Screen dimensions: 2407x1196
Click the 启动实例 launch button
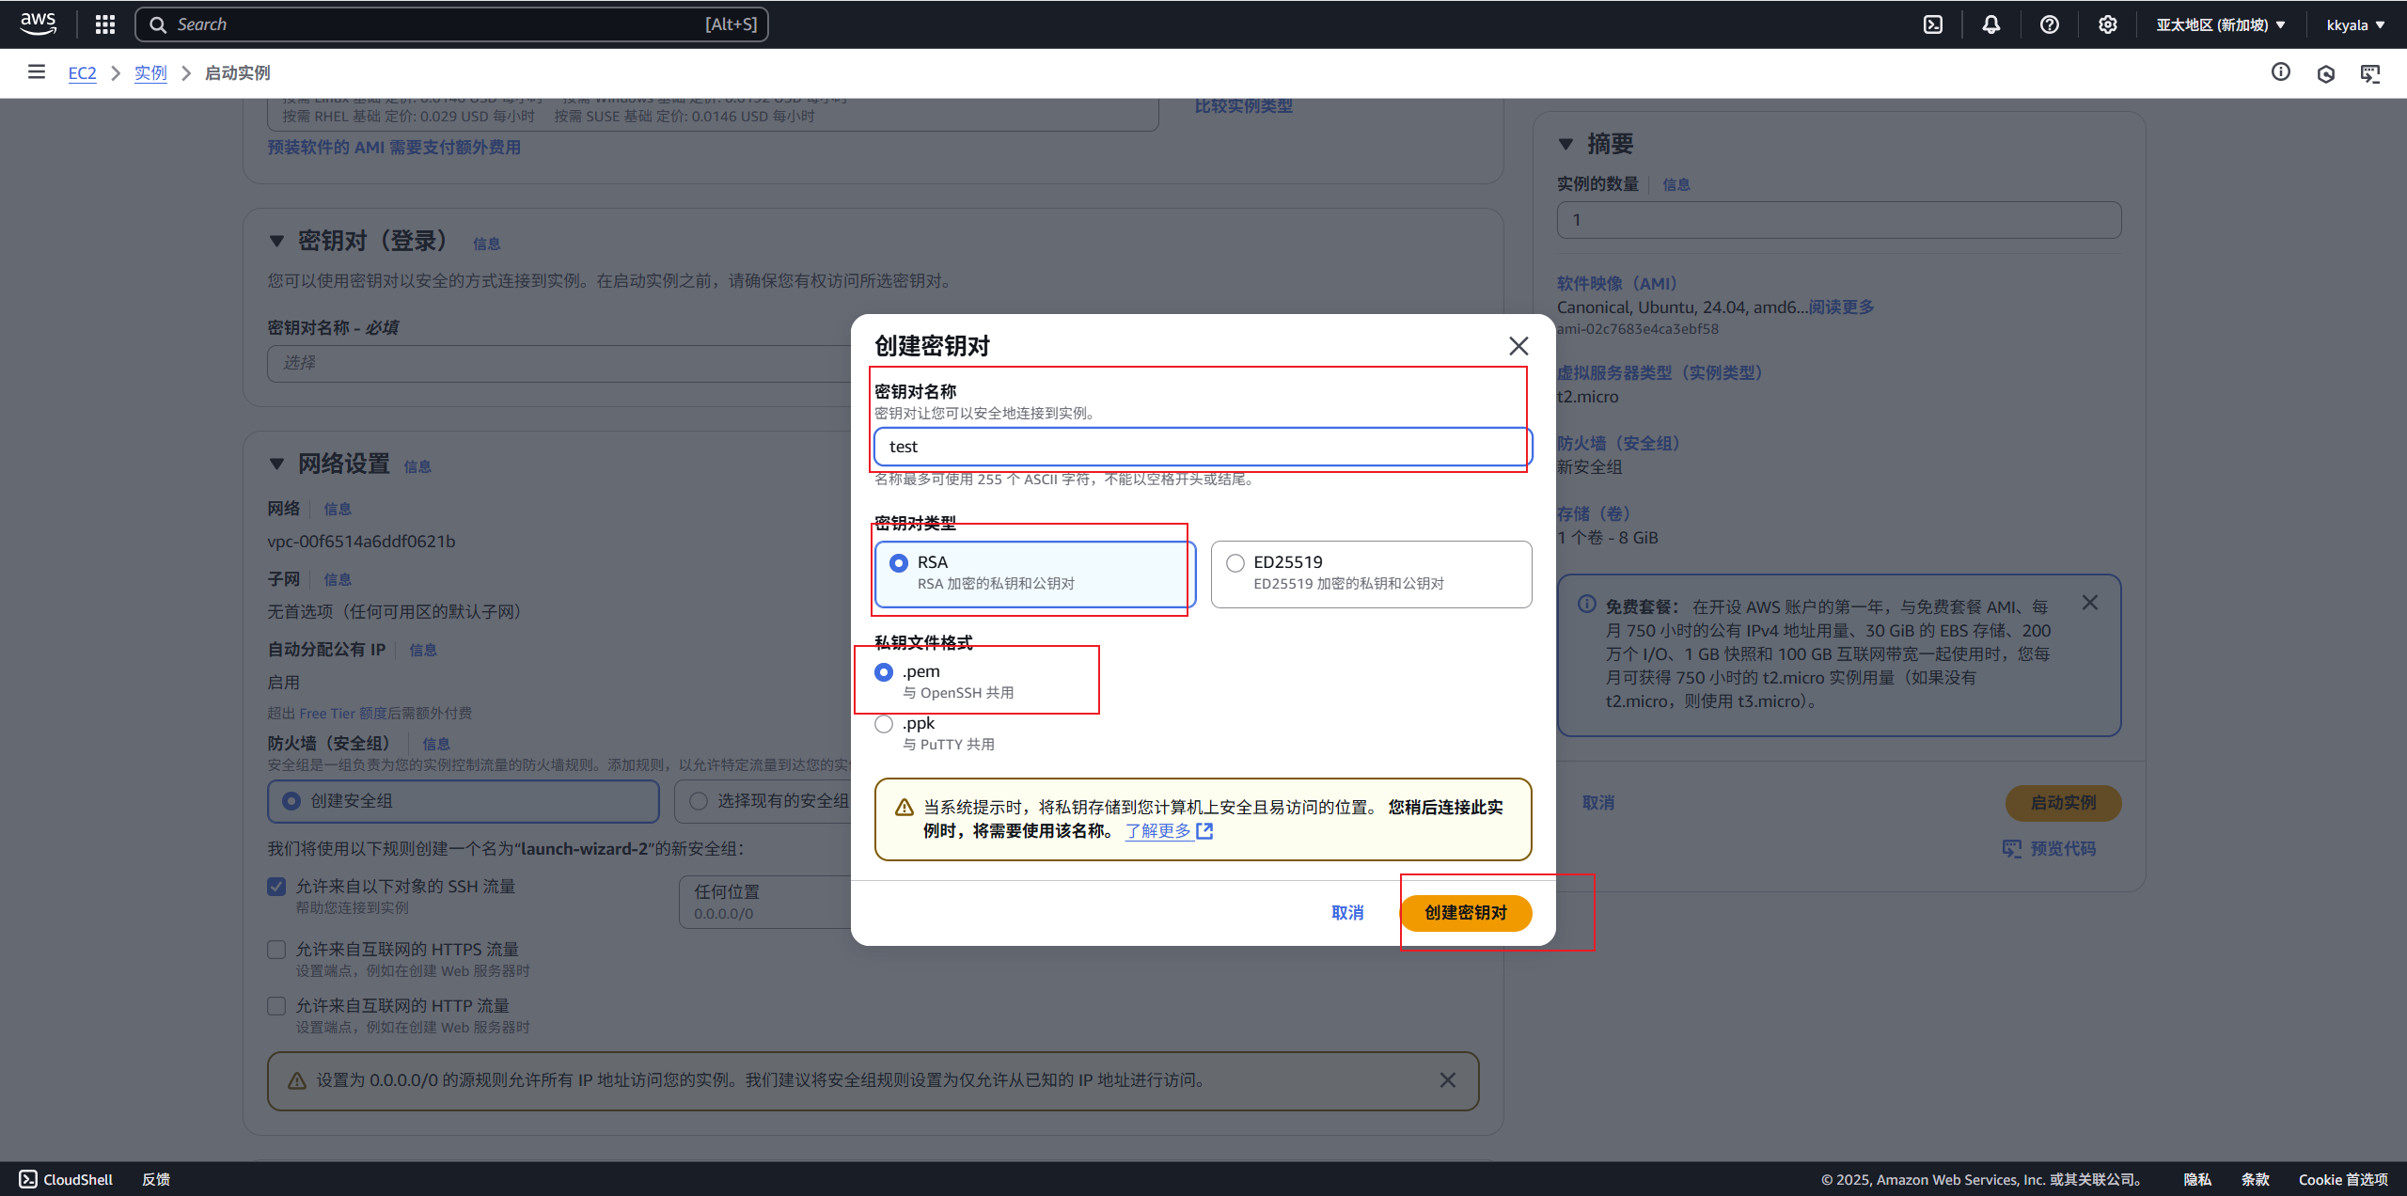(x=2063, y=803)
